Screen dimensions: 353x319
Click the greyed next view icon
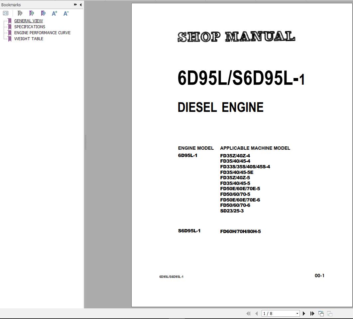[330, 313]
